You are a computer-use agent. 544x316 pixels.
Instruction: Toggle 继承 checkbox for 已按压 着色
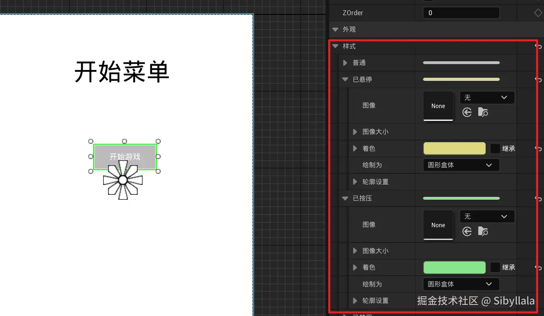pos(495,268)
